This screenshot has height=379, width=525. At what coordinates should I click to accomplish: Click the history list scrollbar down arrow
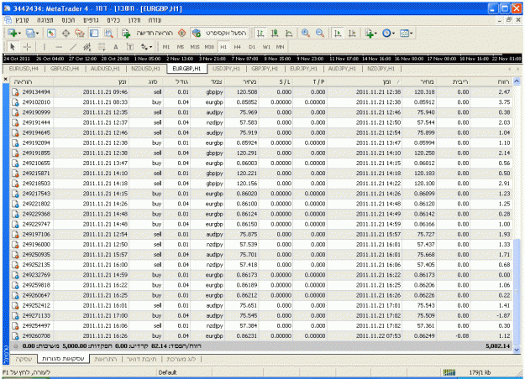[517, 350]
